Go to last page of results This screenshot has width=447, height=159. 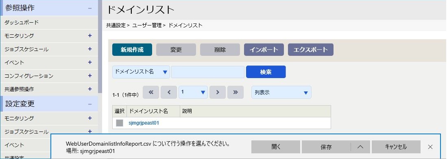pos(235,92)
